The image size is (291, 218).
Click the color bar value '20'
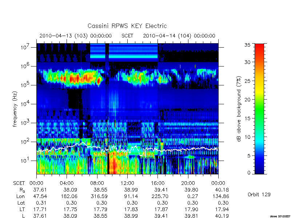pyautogui.click(x=247, y=99)
